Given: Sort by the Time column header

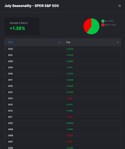Looking at the screenshot, I should pyautogui.click(x=10, y=42).
